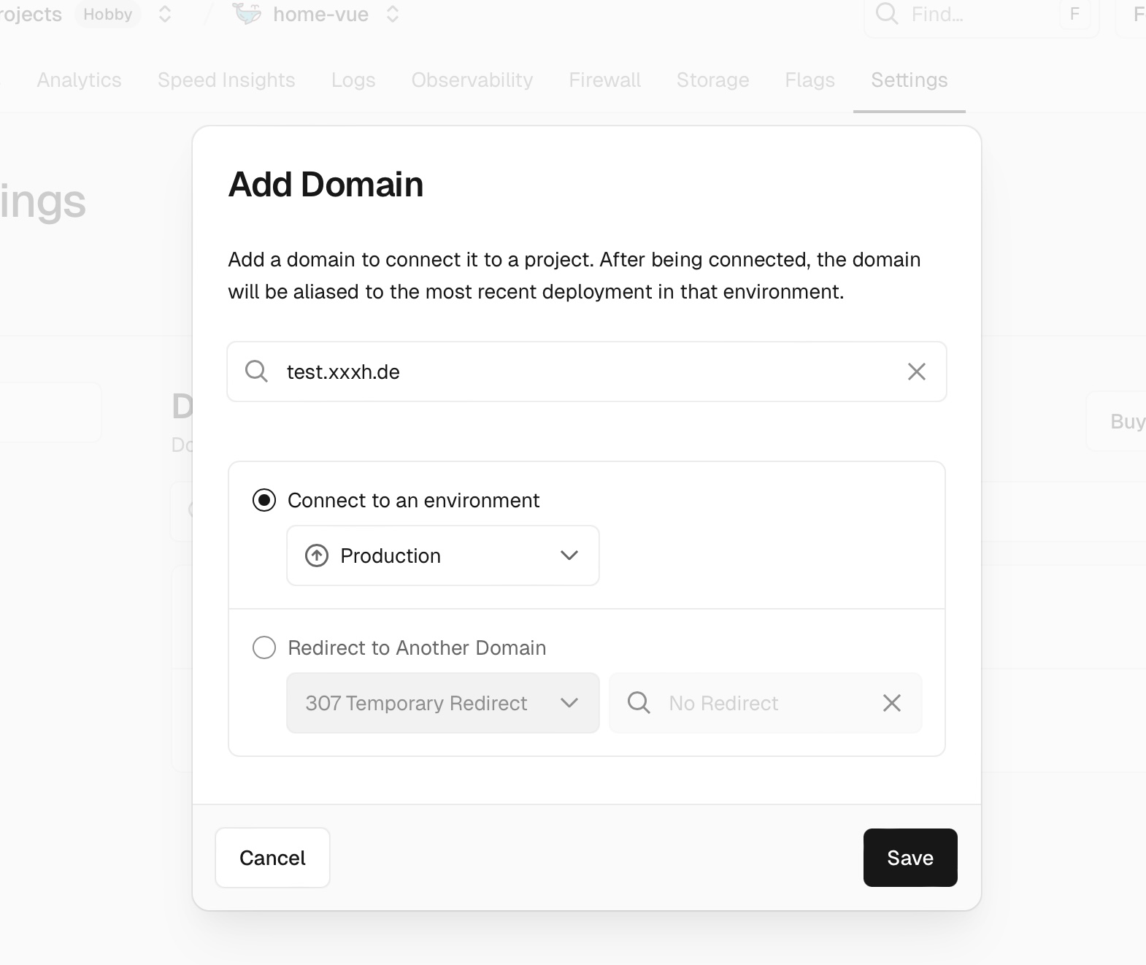Open the Production environment dropdown
The image size is (1146, 965).
pos(443,555)
